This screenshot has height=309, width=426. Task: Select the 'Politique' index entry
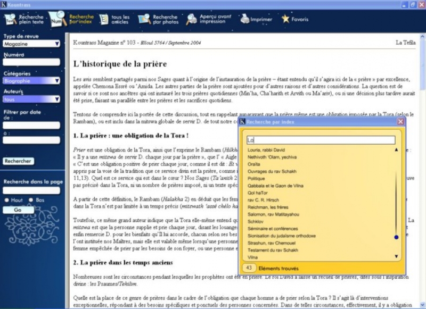(256, 179)
